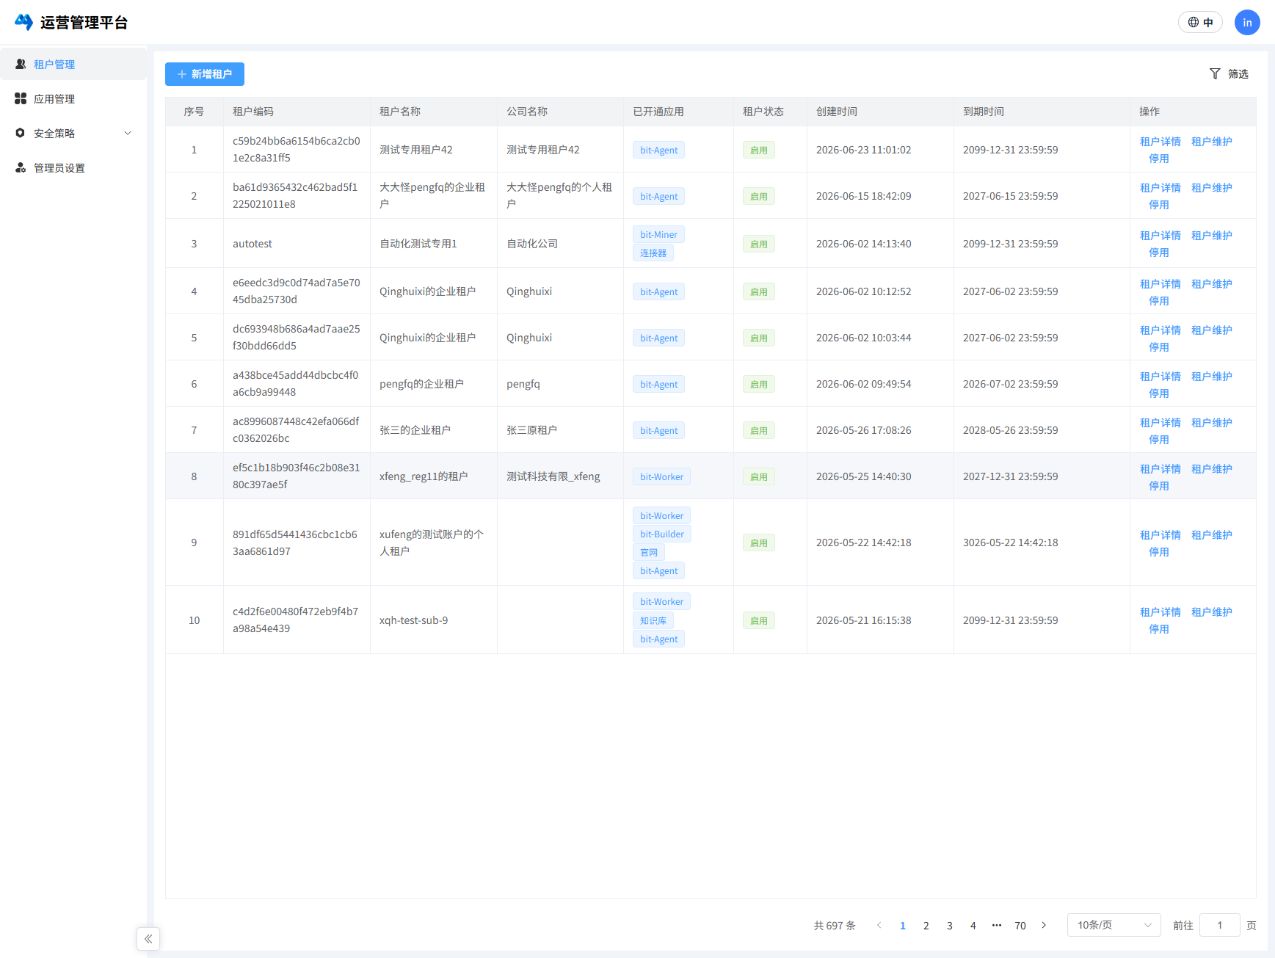Click the security policy sidebar icon
The image size is (1275, 958).
click(21, 133)
